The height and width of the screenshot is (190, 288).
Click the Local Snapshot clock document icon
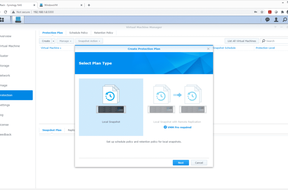click(111, 94)
